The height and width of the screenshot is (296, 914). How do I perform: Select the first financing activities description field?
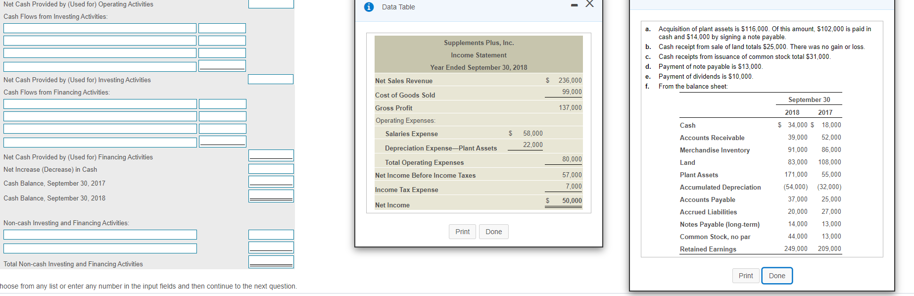pos(100,104)
